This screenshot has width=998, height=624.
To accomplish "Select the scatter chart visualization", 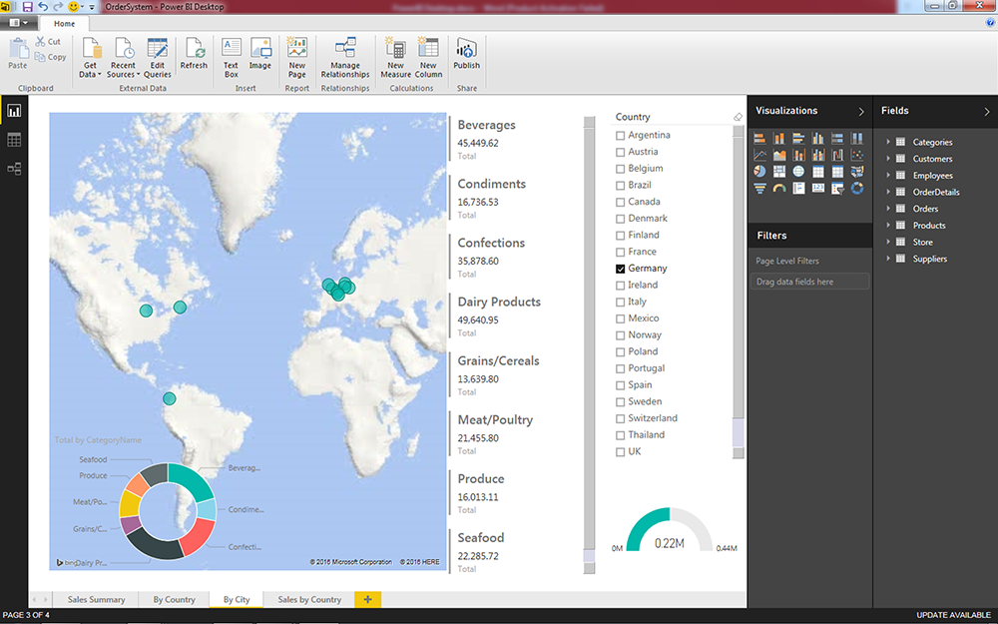I will [x=857, y=155].
